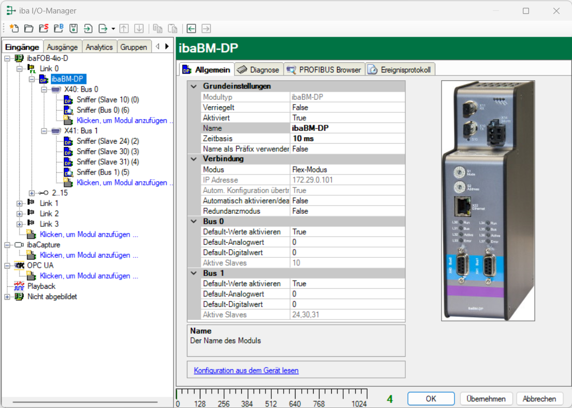Click the left arrow navigation toolbar icon

[192, 28]
